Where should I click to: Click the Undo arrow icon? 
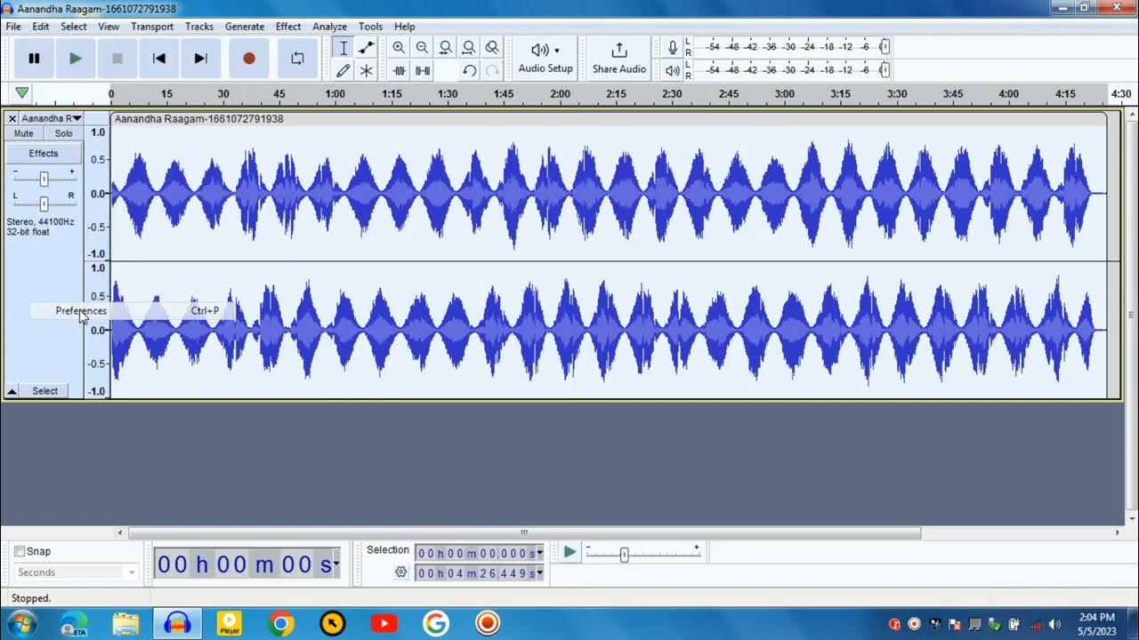(469, 70)
